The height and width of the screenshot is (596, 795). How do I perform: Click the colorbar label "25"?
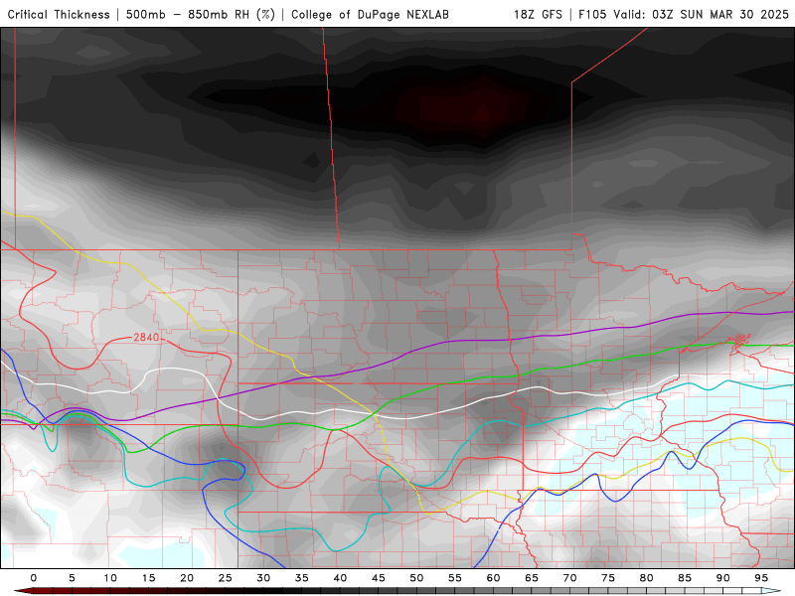(225, 578)
